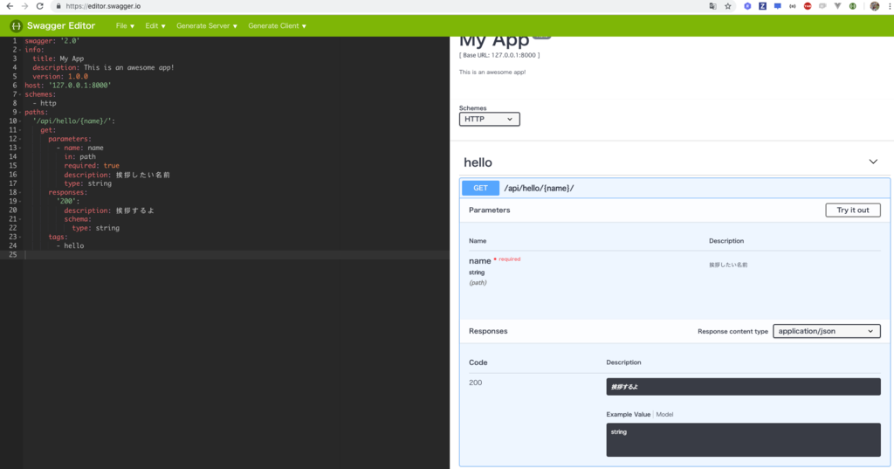Open the blue speech bubble extension

coord(778,6)
